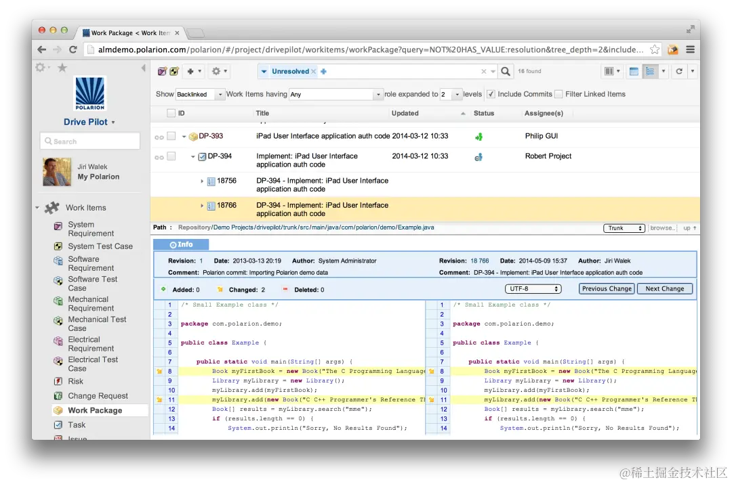Click the magnifier search button in query bar
The height and width of the screenshot is (484, 732).
[506, 71]
